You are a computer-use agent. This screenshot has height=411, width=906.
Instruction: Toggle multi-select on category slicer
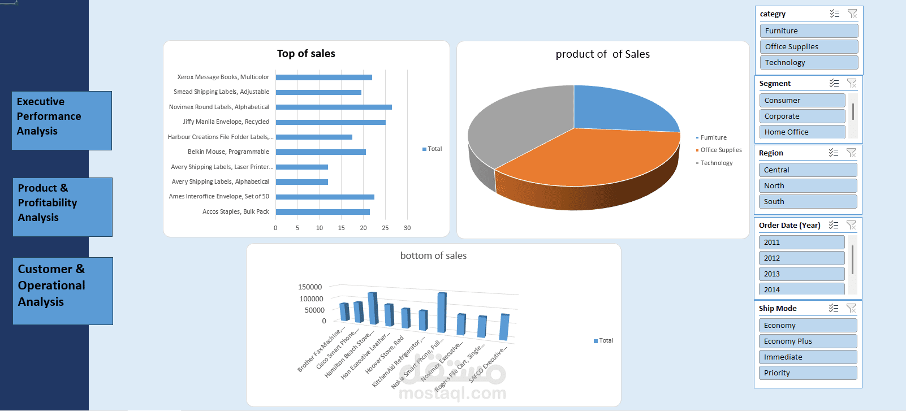(x=834, y=14)
